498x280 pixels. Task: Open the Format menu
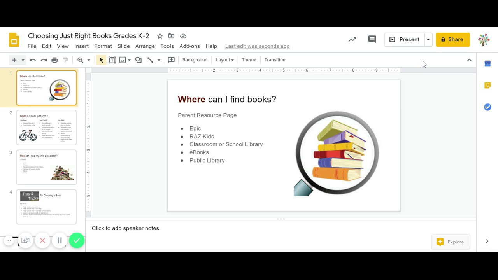[x=103, y=46]
